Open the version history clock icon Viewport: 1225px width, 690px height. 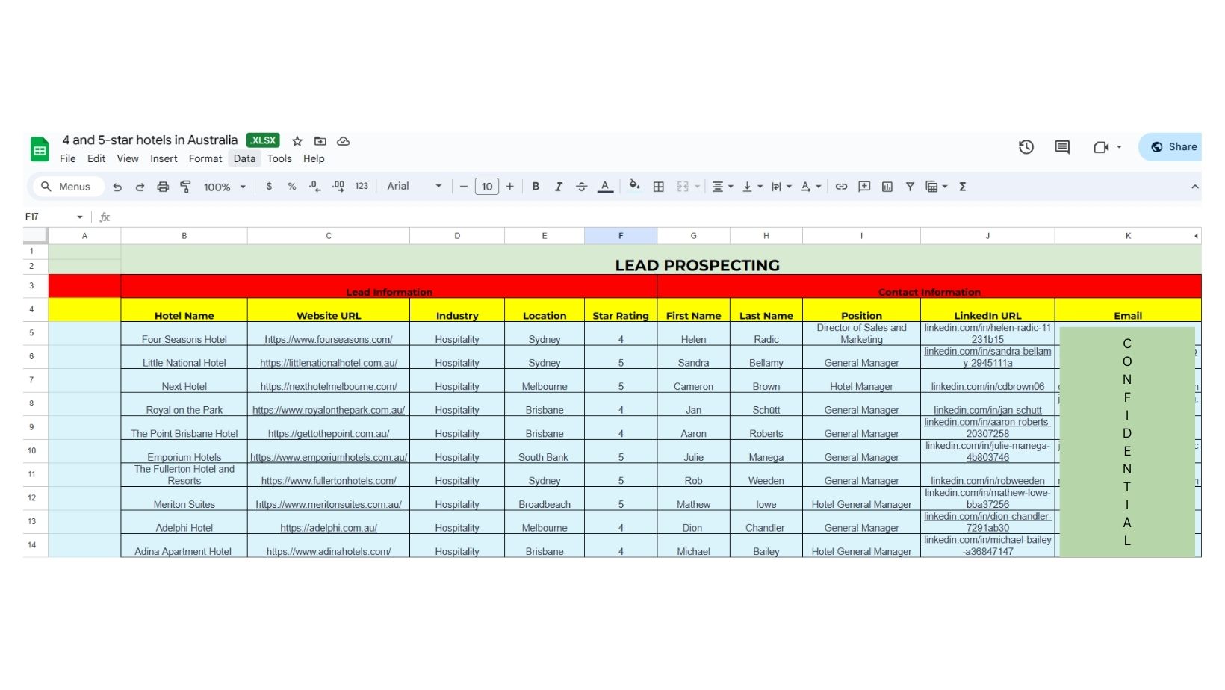[x=1026, y=147]
